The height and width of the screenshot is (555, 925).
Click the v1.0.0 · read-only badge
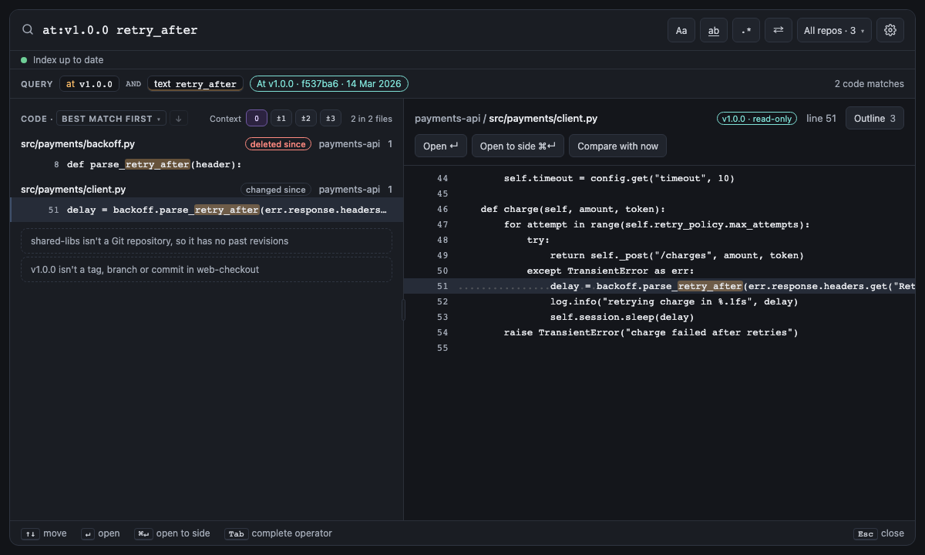click(x=758, y=119)
